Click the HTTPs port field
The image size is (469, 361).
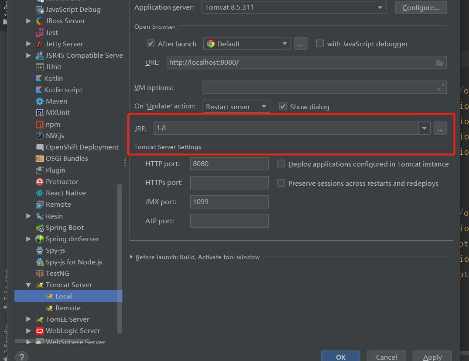(x=229, y=183)
